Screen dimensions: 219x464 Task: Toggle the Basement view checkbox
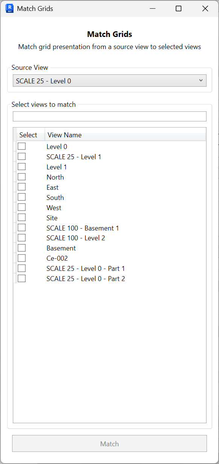point(21,247)
